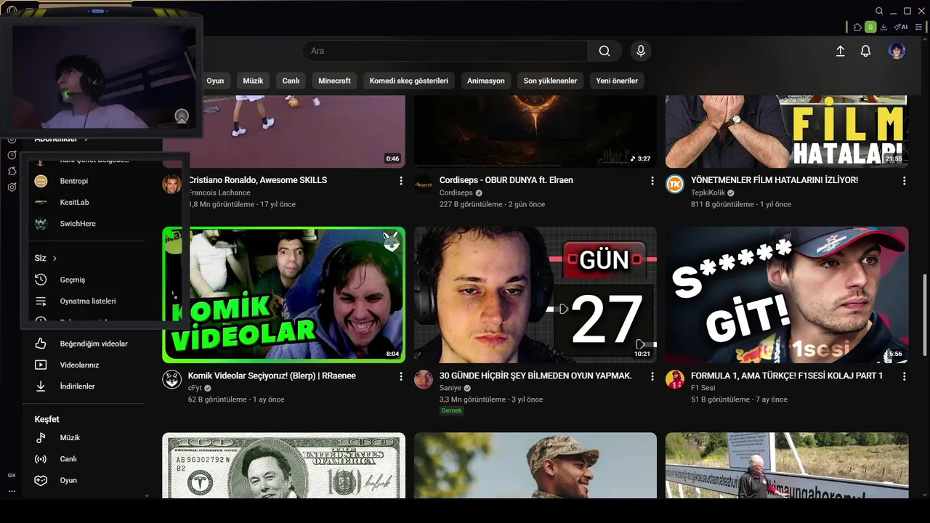Select the Oyun filter chip
The image size is (930, 523).
tap(215, 81)
